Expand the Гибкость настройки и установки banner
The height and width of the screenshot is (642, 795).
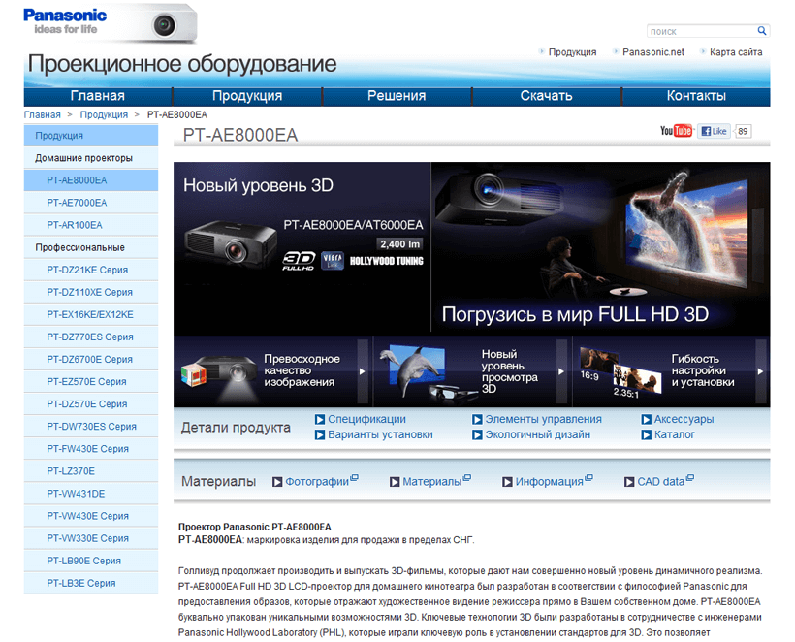click(x=671, y=370)
